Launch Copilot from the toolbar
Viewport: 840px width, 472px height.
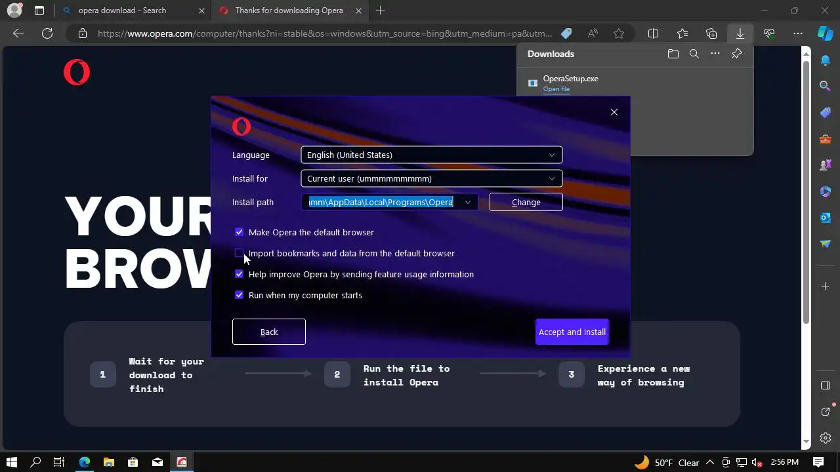(825, 33)
